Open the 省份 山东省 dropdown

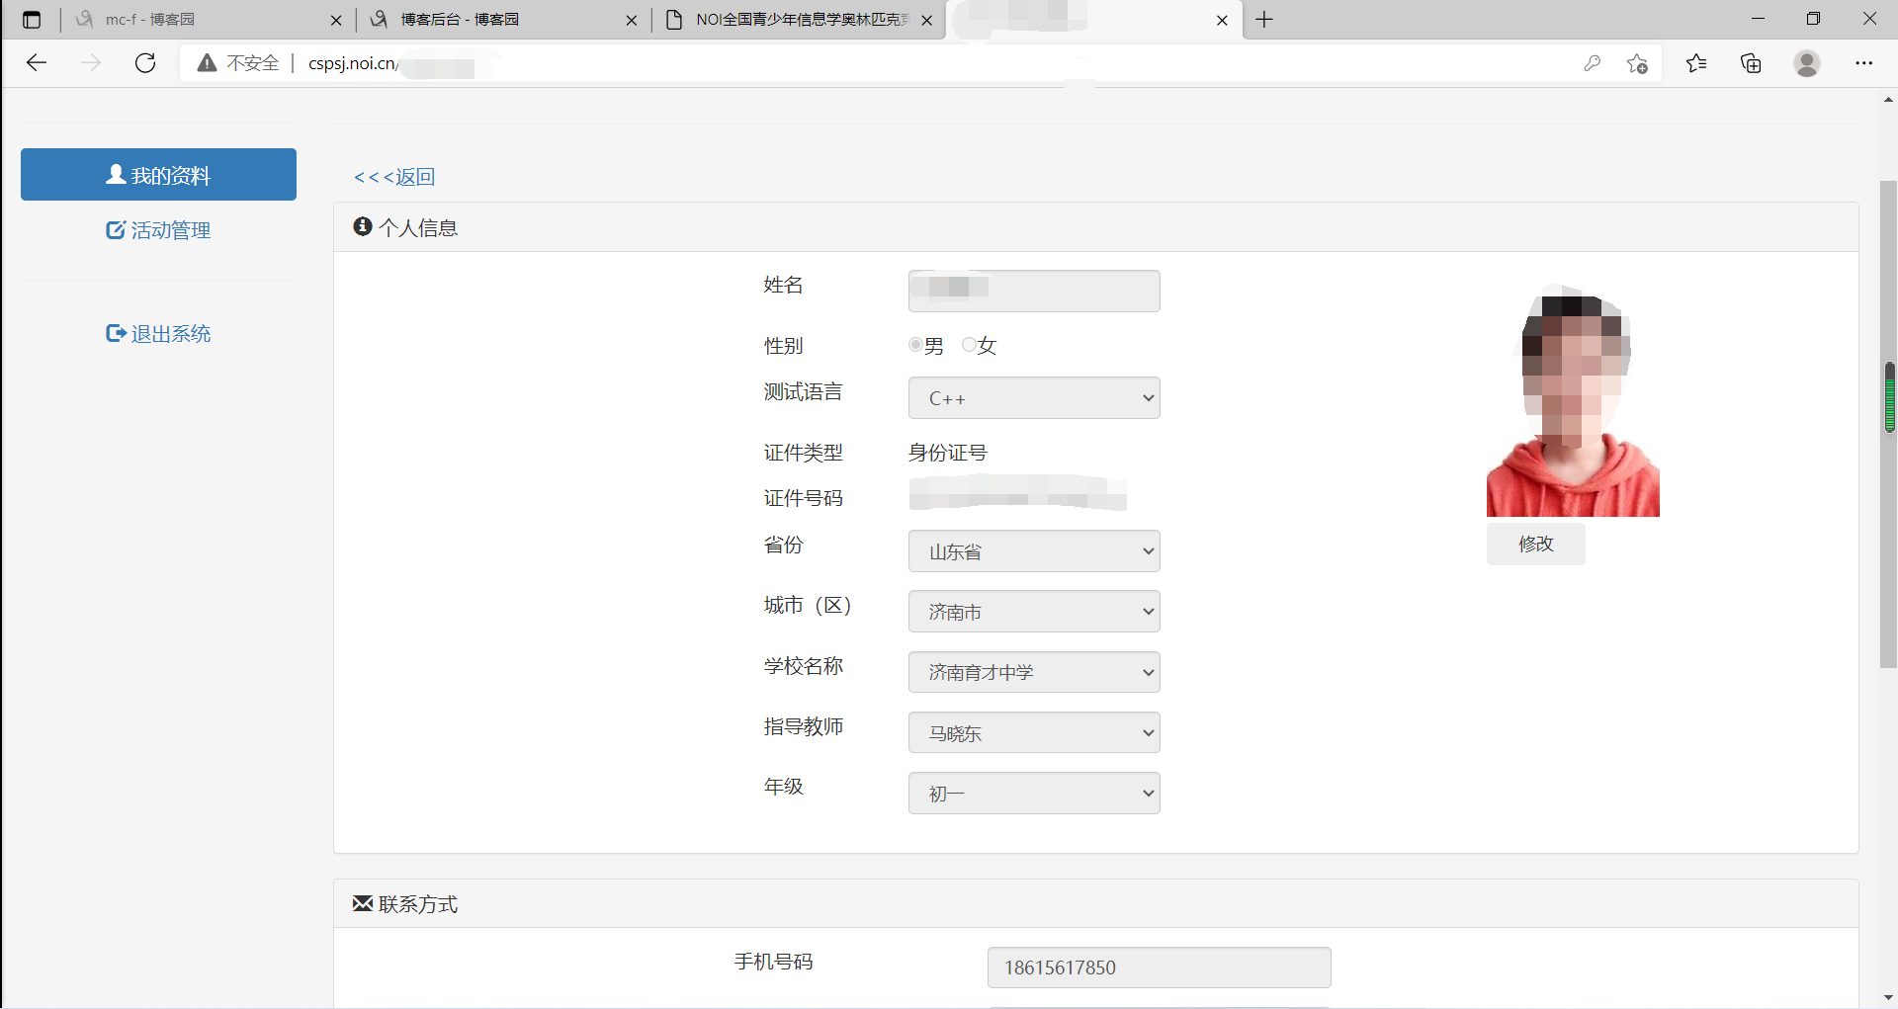pos(1033,551)
